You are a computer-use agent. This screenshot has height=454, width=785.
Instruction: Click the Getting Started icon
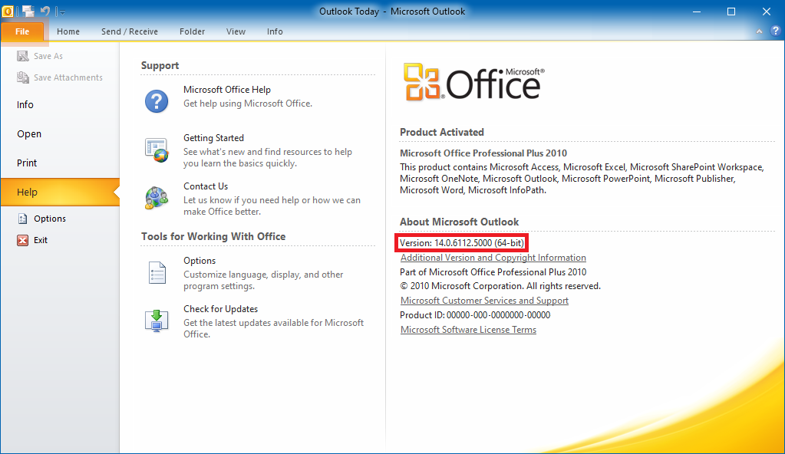pos(157,149)
